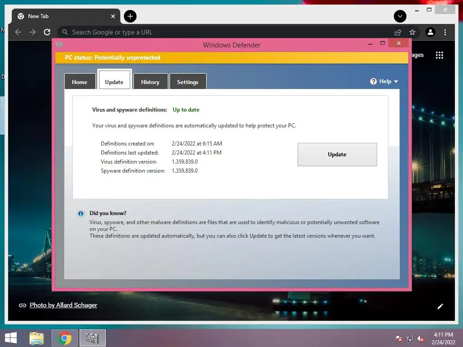The image size is (463, 347).
Task: Reload the page in Chrome
Action: pyautogui.click(x=47, y=32)
